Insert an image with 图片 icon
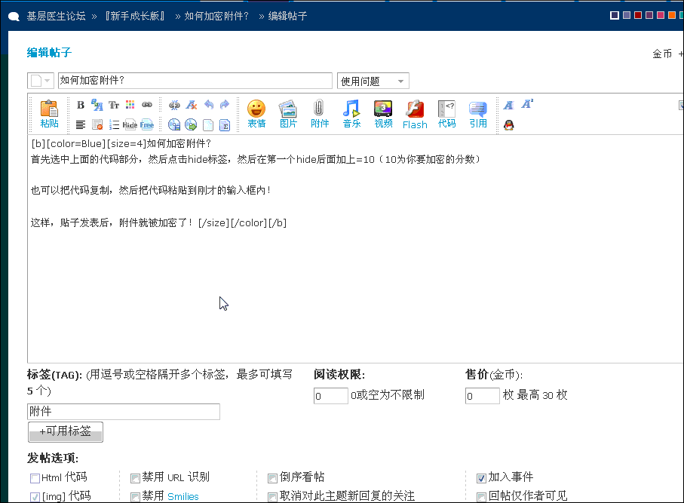 (288, 113)
